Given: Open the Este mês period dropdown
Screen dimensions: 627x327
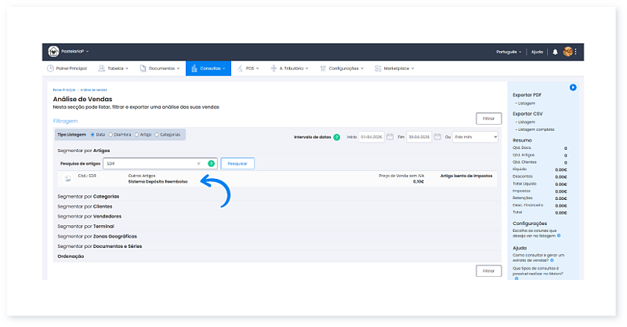Looking at the screenshot, I should (476, 136).
